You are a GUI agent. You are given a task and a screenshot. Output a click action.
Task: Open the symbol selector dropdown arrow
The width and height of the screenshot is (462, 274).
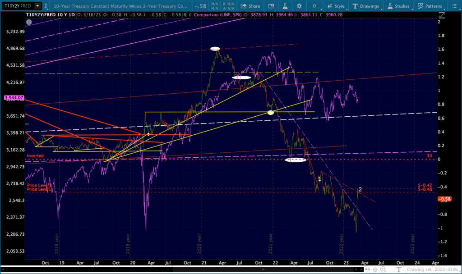point(37,5)
